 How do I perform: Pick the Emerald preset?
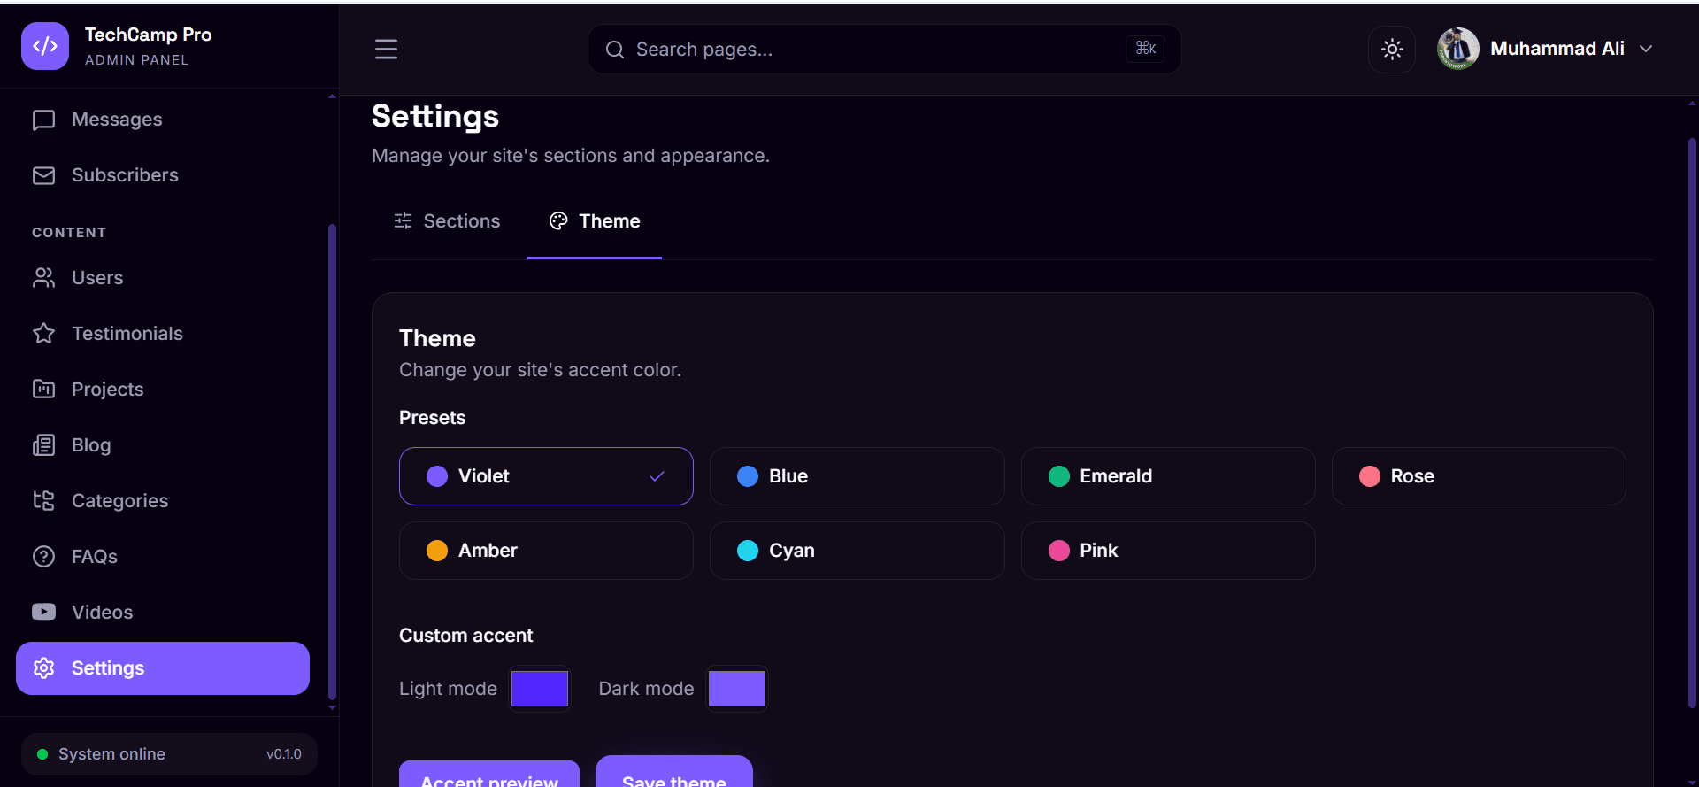tap(1168, 476)
